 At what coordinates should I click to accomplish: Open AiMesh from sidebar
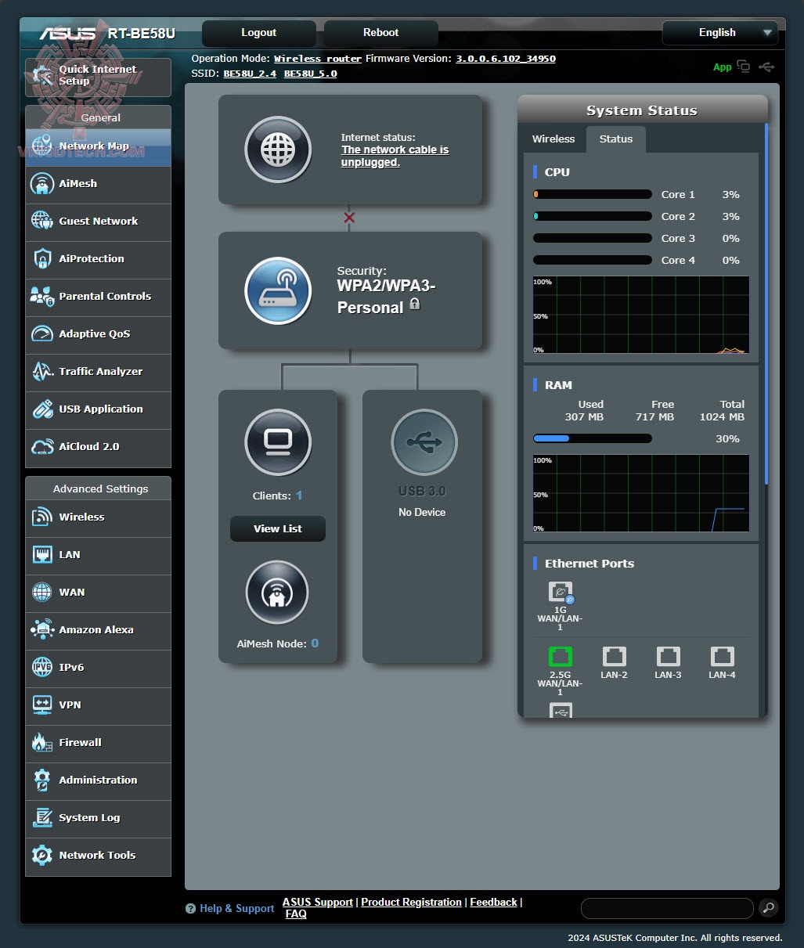tap(98, 184)
